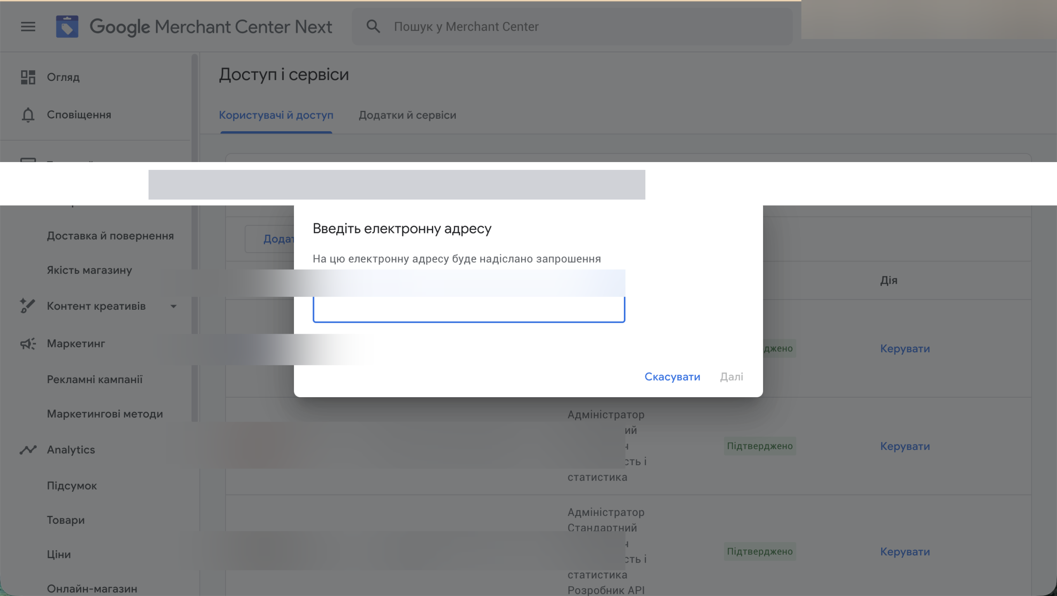Screen dimensions: 1057x596
Task: Open Доставка й повернення page
Action: point(110,236)
